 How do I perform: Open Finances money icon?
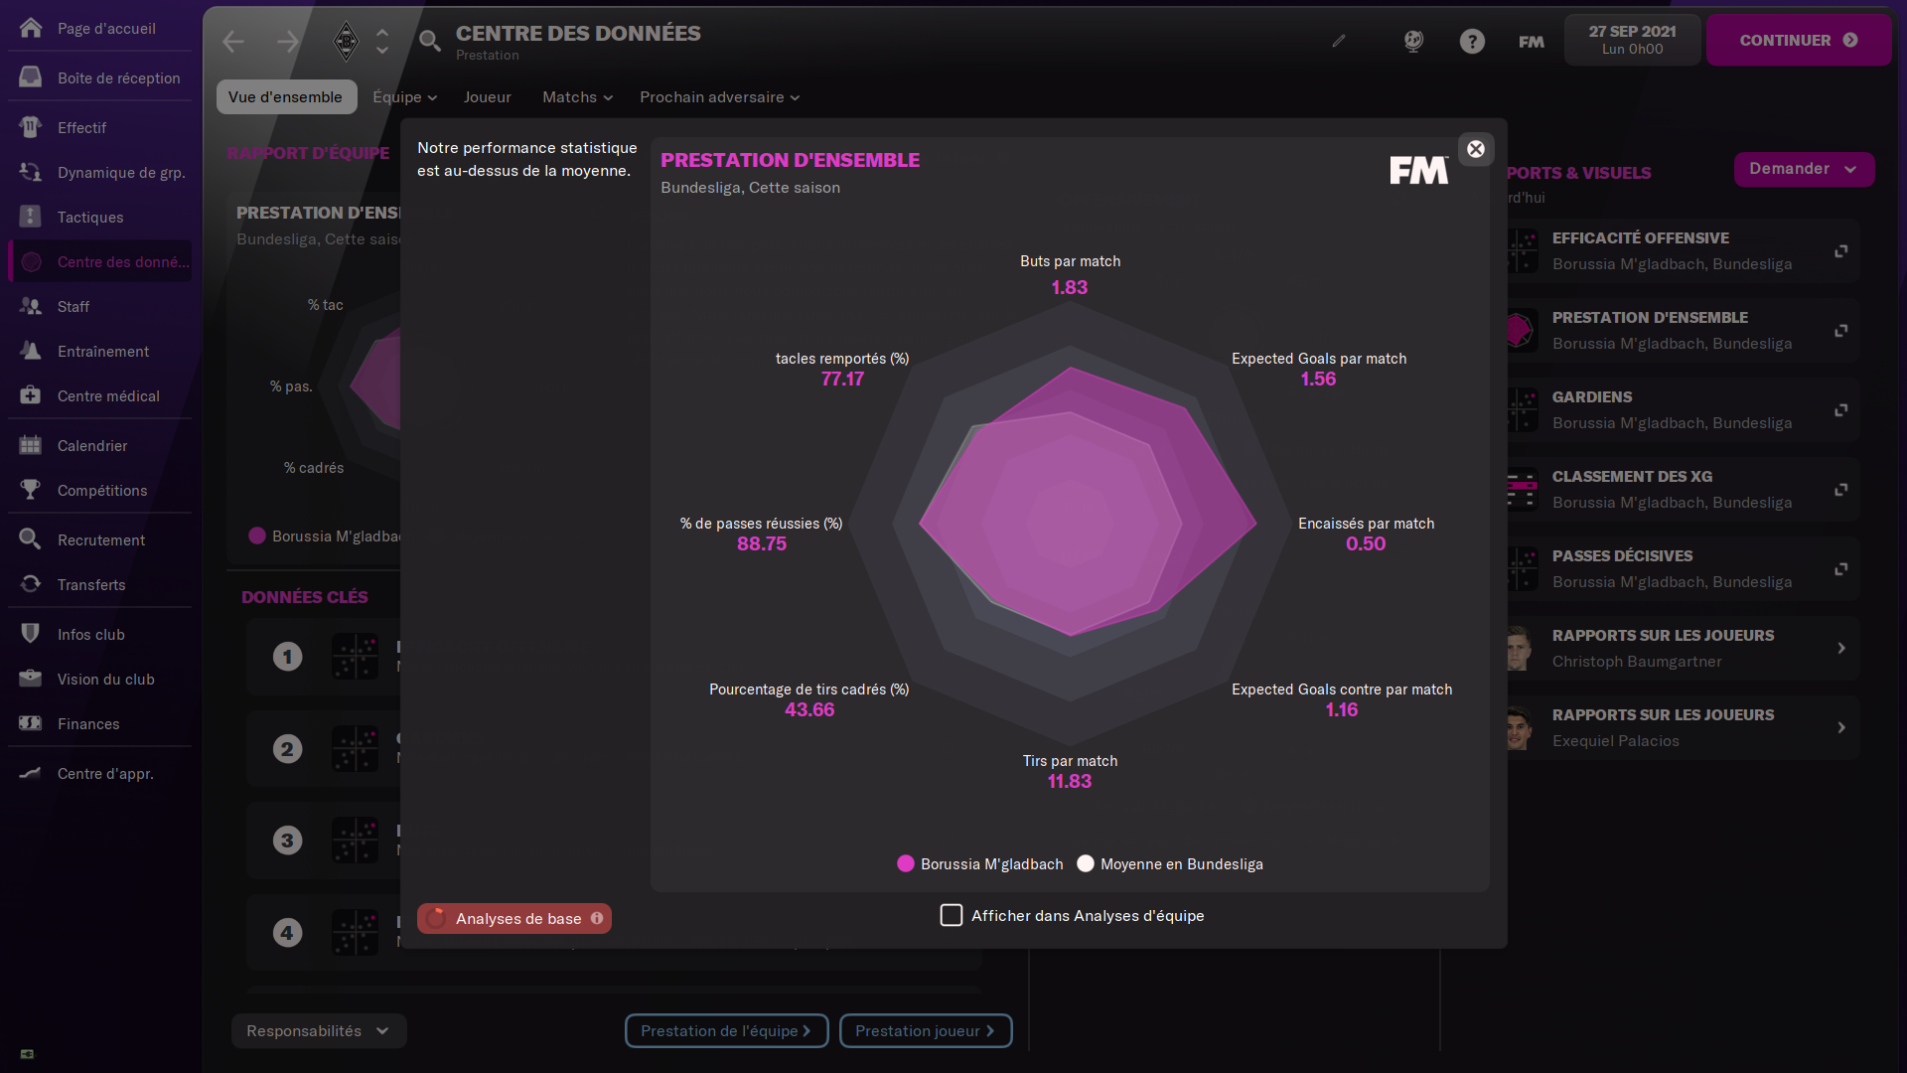pyautogui.click(x=31, y=723)
